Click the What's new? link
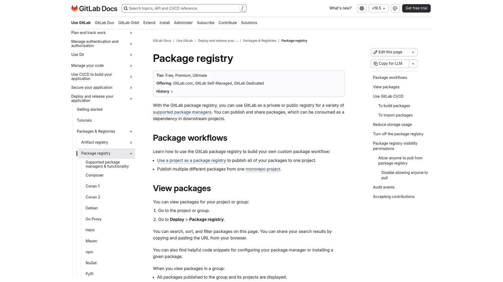 pyautogui.click(x=340, y=8)
